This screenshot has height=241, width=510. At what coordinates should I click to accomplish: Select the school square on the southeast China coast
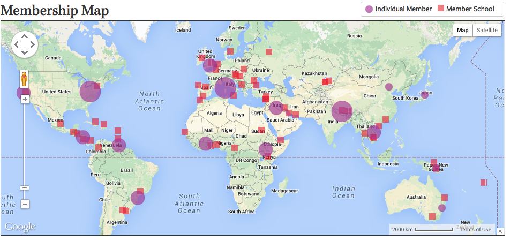pyautogui.click(x=385, y=119)
